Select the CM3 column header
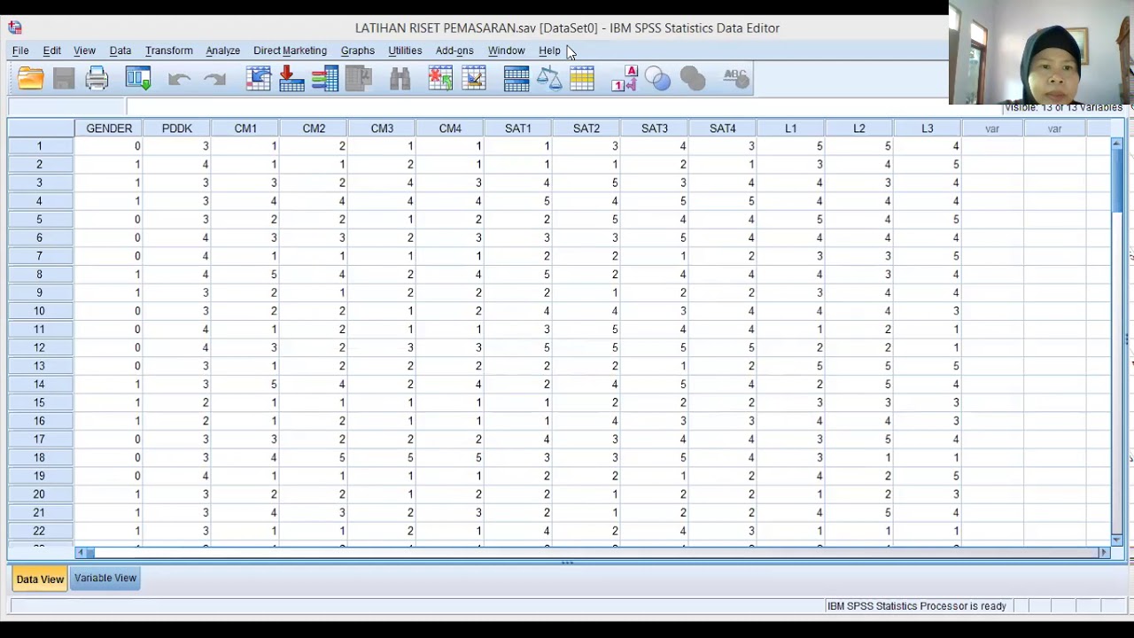 tap(382, 128)
